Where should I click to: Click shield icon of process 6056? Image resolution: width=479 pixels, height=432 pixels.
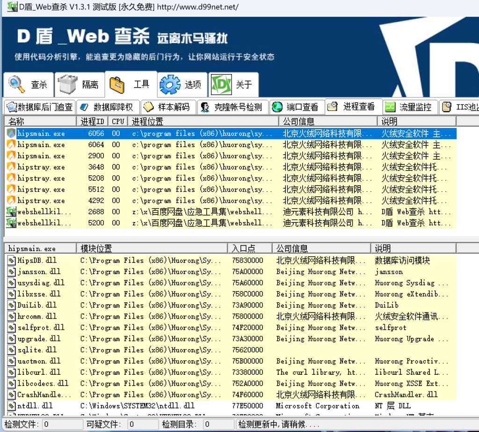tap(11, 134)
